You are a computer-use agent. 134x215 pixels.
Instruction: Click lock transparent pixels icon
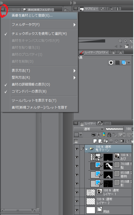[x=115, y=135]
